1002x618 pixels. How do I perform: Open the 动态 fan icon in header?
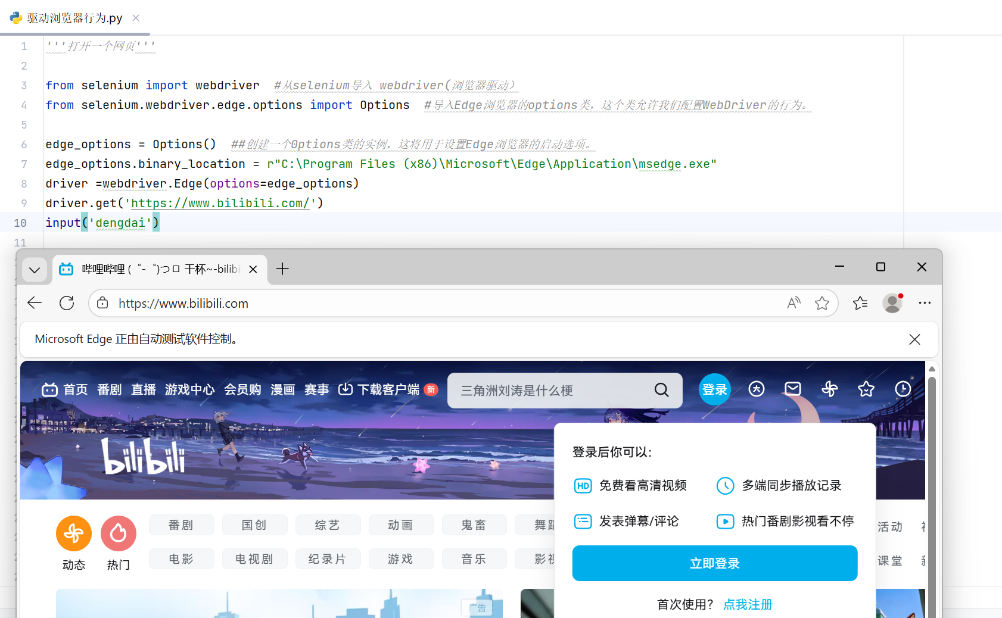coord(830,389)
